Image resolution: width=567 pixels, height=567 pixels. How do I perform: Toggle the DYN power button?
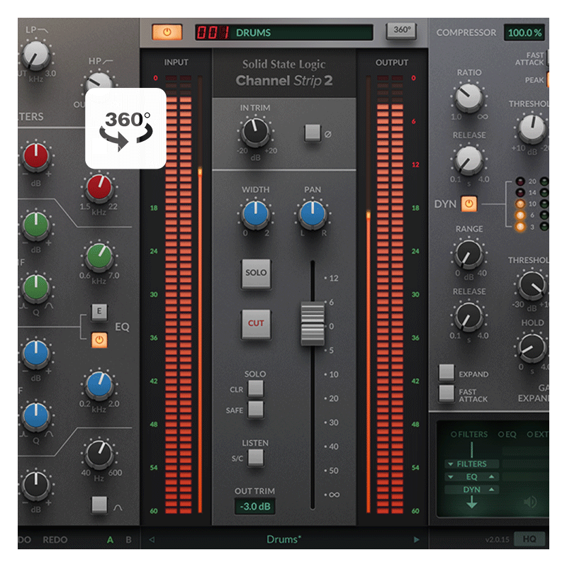pyautogui.click(x=469, y=205)
